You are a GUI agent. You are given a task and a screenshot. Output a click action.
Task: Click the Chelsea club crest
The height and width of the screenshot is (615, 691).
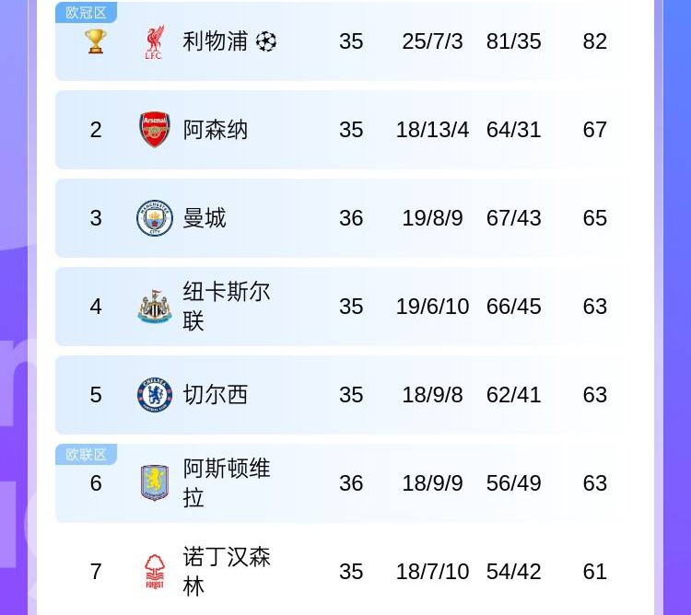(154, 395)
